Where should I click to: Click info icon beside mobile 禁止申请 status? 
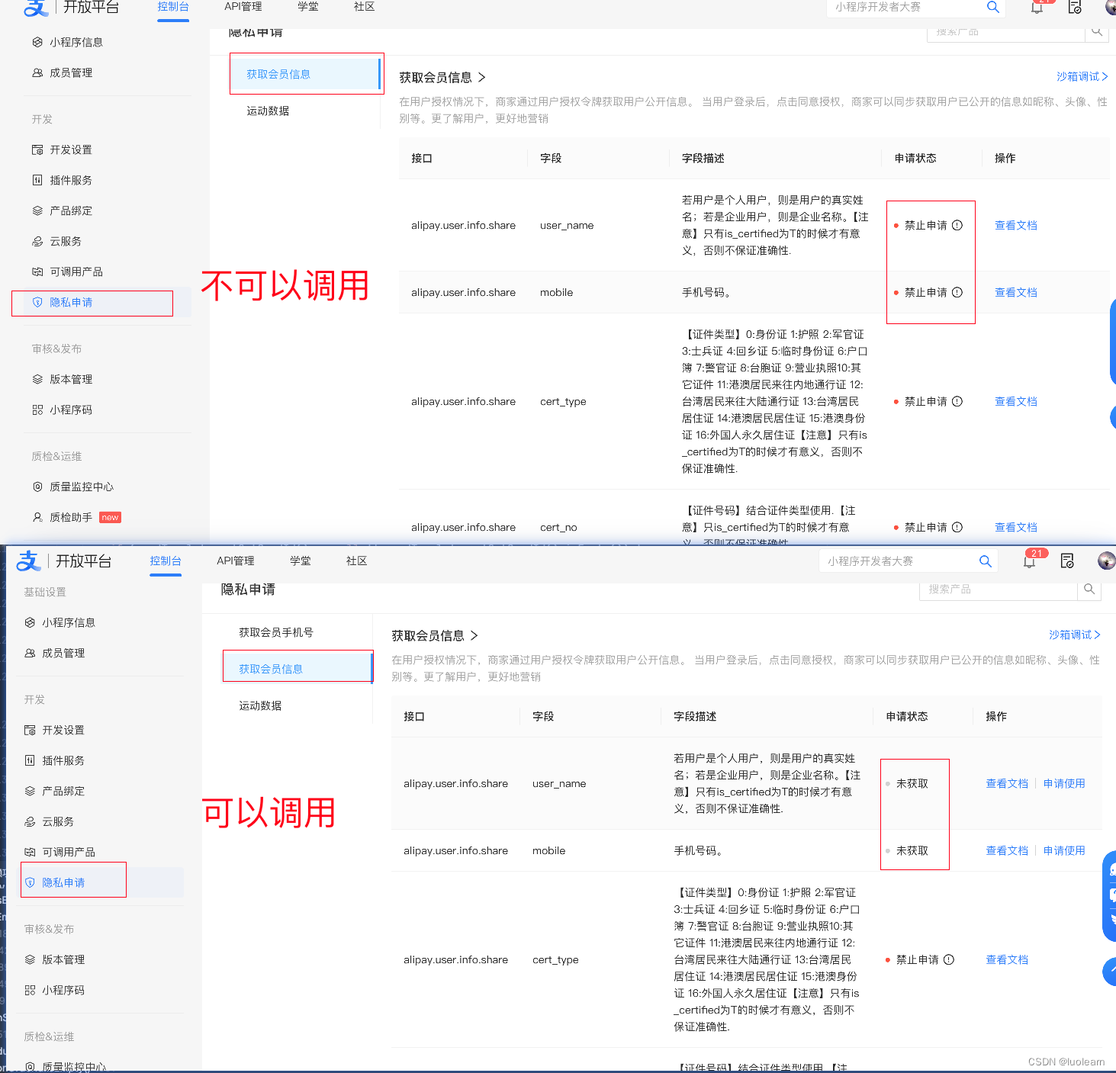pos(957,292)
